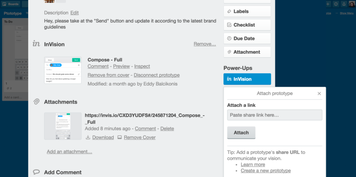Click Disconnect prototype link
356x177 pixels.
156,75
